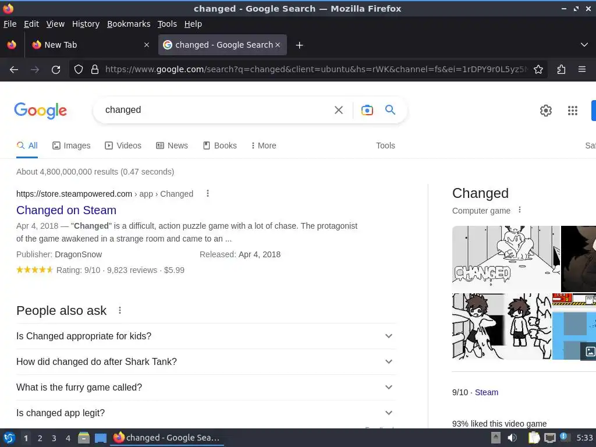Select the Books search tab
This screenshot has height=447, width=596.
pyautogui.click(x=220, y=146)
